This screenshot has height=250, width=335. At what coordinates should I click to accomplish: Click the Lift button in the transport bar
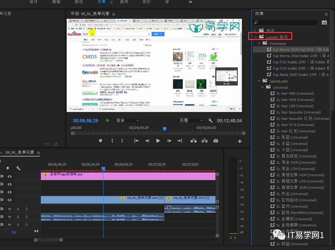coord(193,141)
